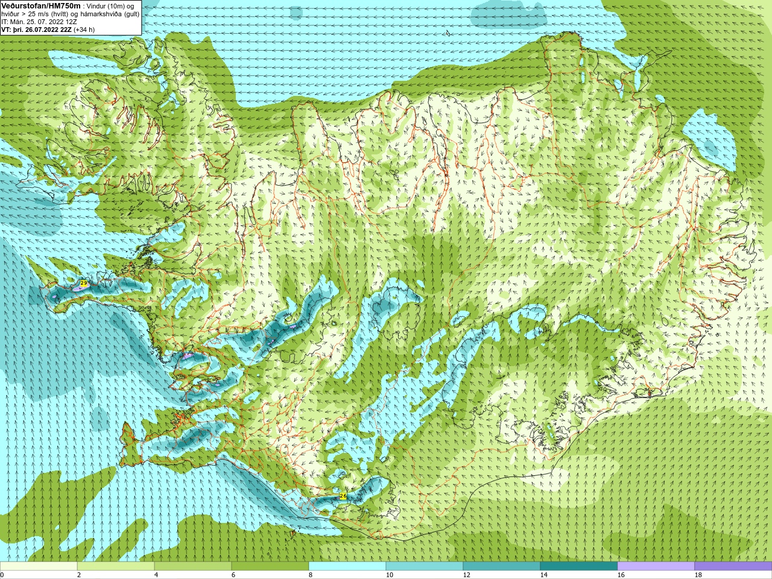This screenshot has height=579, width=772.
Task: Click the legend tick label 6
Action: click(233, 575)
